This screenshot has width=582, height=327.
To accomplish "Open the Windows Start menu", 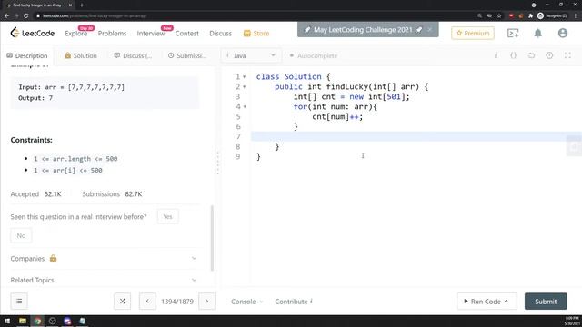I will 7,321.
